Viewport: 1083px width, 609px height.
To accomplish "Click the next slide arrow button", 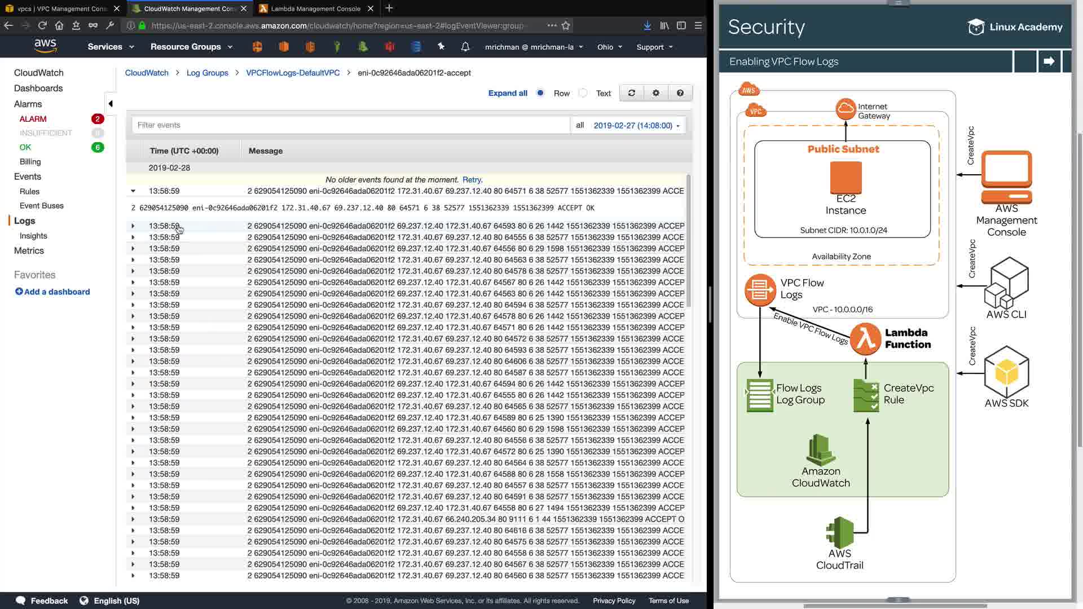I will point(1049,61).
